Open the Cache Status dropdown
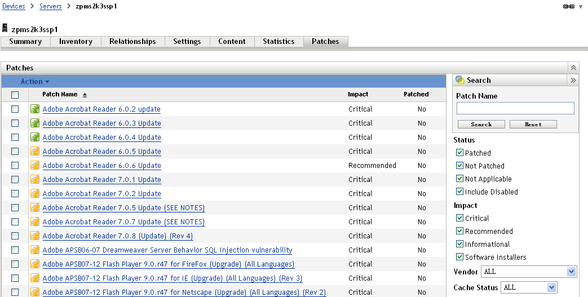This screenshot has width=588, height=297. (x=529, y=287)
